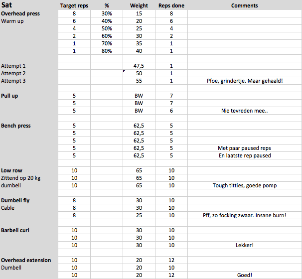Viewport: 302px width, 279px height.
Task: Select the 'Dumbell fly' exercise label
Action: pyautogui.click(x=16, y=200)
